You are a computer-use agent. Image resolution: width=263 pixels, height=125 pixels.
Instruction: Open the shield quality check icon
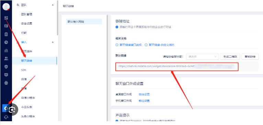[6, 67]
